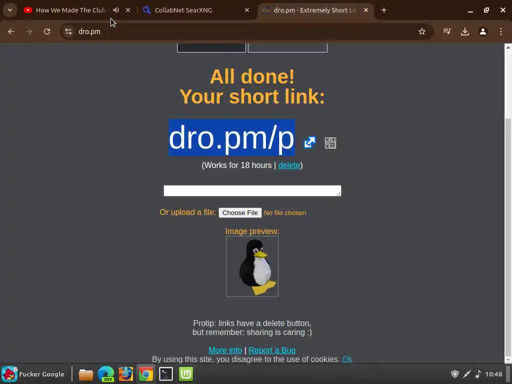This screenshot has height=384, width=512.
Task: Click the page vertical scrollbar thumb
Action: pos(508,236)
